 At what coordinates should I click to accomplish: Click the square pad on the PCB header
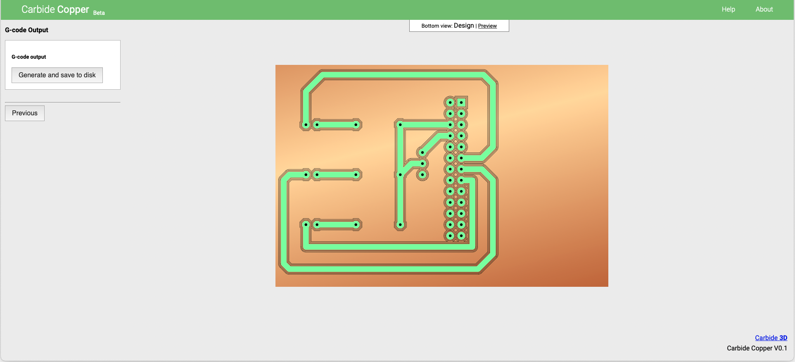(x=461, y=102)
